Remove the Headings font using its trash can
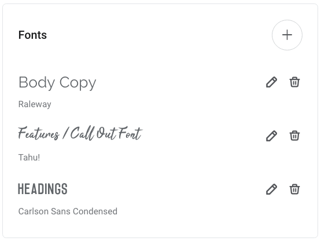 pos(294,189)
